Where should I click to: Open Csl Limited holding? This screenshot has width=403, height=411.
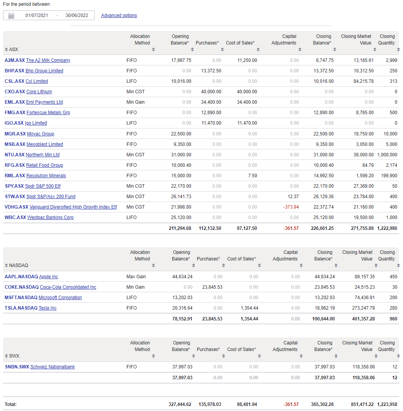pos(37,81)
